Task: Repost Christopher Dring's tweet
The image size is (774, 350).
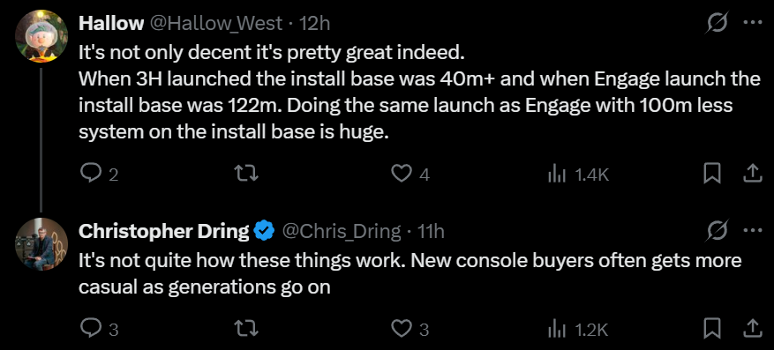Action: pyautogui.click(x=246, y=328)
